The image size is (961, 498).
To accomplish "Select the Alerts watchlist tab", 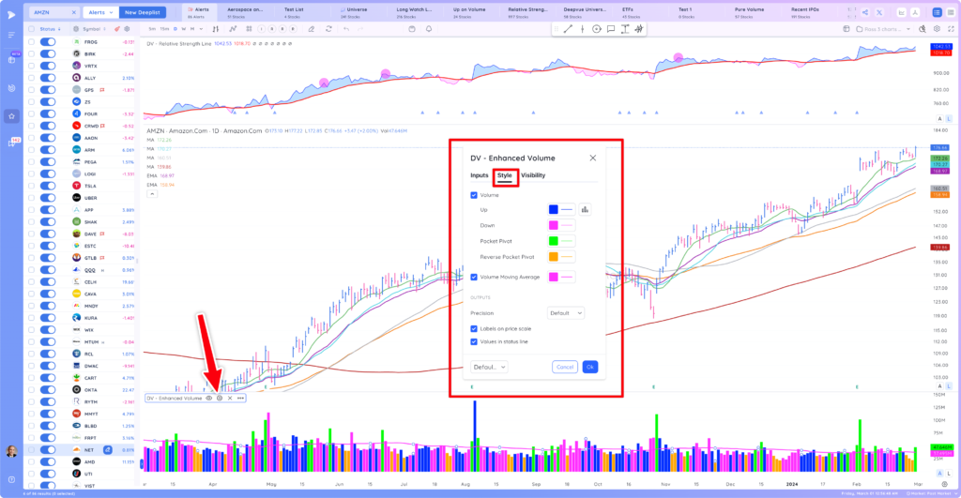I will click(198, 12).
